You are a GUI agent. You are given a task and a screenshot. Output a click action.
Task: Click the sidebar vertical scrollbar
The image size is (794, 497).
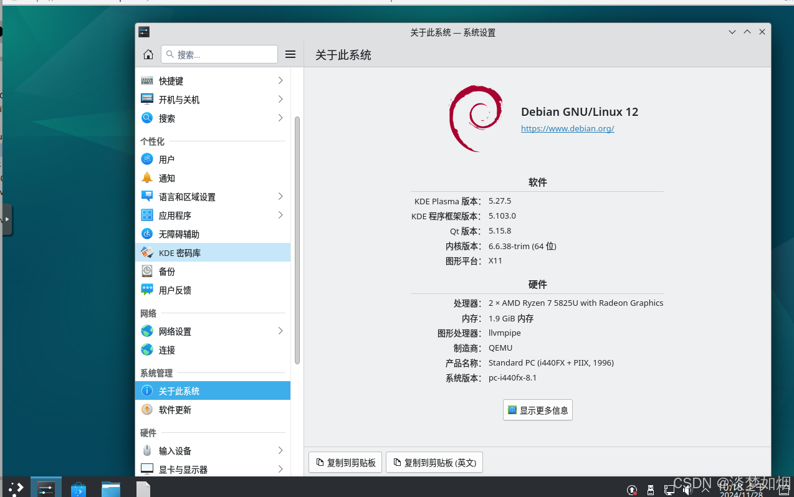point(297,240)
